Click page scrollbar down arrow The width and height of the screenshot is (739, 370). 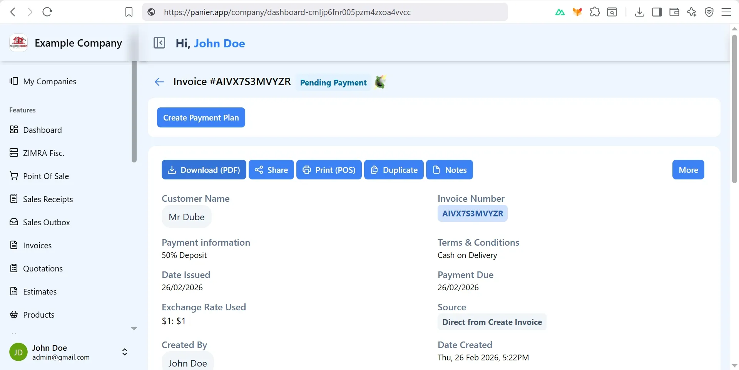coord(734,366)
